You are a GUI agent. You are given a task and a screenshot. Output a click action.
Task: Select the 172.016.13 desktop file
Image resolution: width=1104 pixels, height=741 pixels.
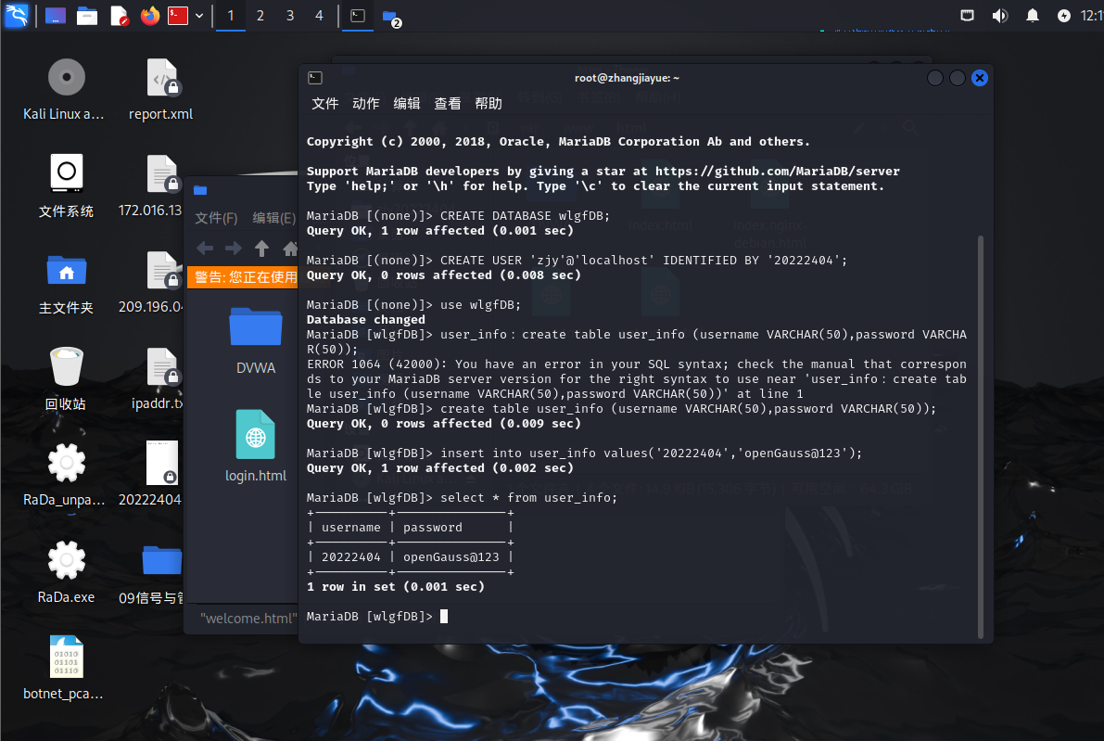(x=151, y=186)
